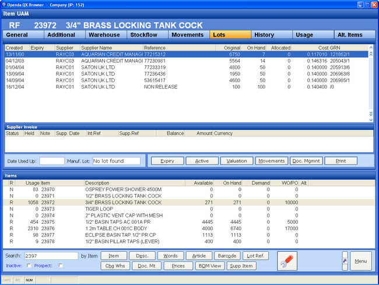Click the Manuf. Lot field
379x285 pixels.
click(117, 161)
